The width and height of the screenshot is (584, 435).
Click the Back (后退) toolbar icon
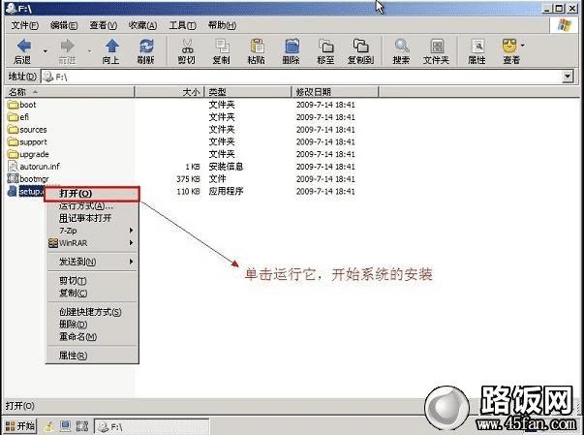tap(23, 47)
